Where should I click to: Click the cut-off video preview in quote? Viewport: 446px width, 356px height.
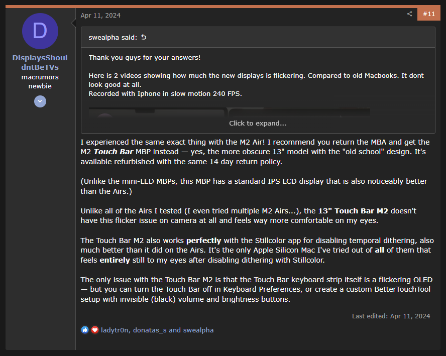click(229, 112)
